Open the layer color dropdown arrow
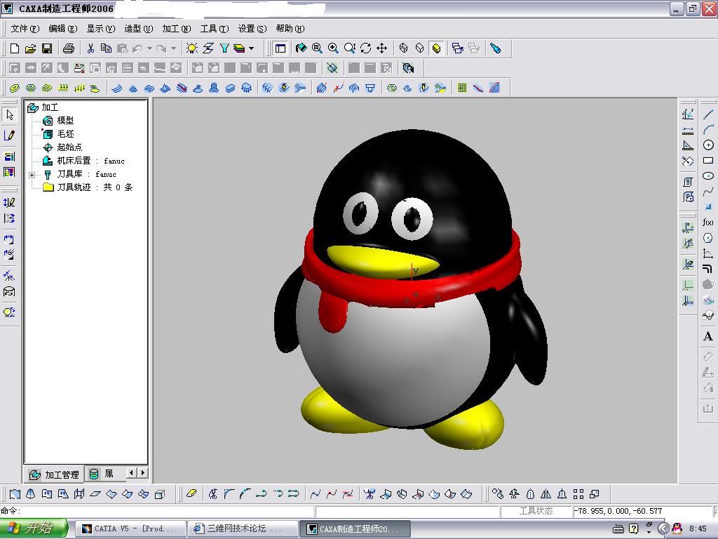Image resolution: width=718 pixels, height=539 pixels. (252, 48)
